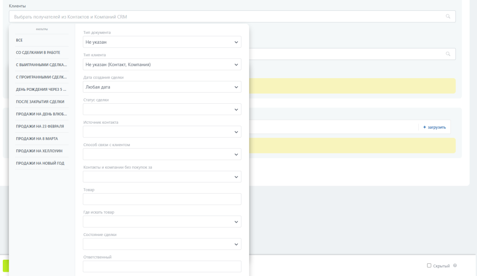
Task: Click into the Товар input field
Action: 162,199
